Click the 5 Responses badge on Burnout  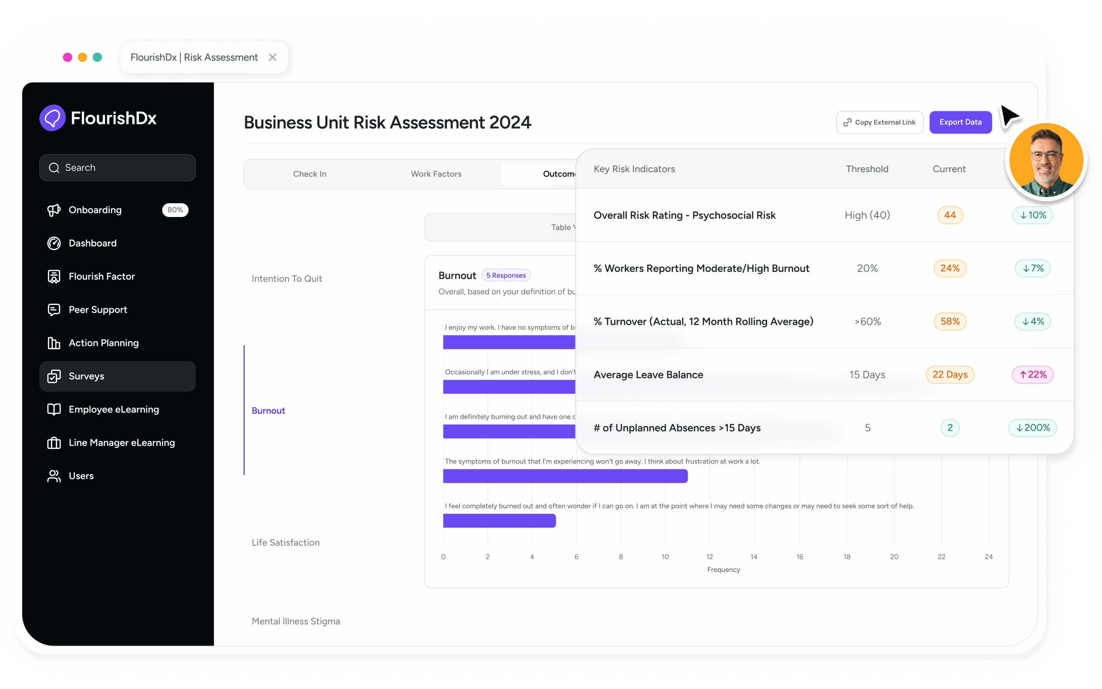coord(506,275)
